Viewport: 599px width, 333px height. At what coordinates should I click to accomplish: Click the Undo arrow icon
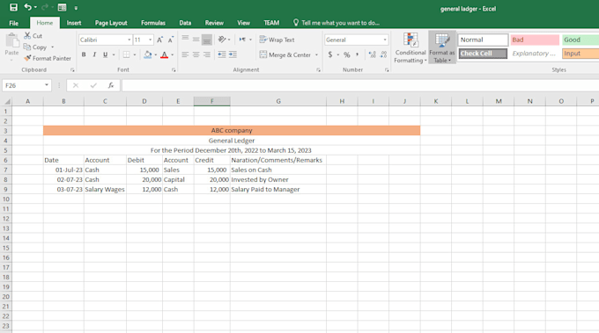pyautogui.click(x=27, y=7)
